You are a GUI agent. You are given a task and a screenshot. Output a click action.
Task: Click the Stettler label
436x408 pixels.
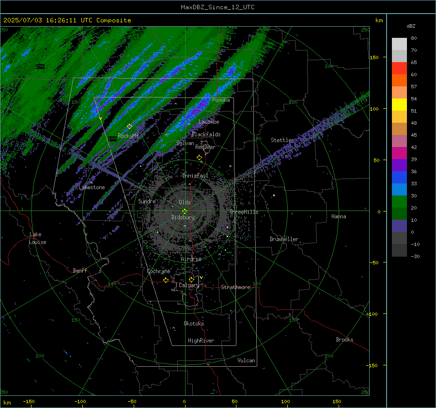(x=282, y=140)
